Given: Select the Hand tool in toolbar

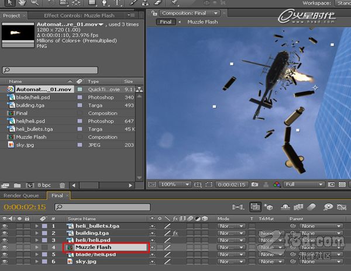Looking at the screenshot, I should coord(22,3).
